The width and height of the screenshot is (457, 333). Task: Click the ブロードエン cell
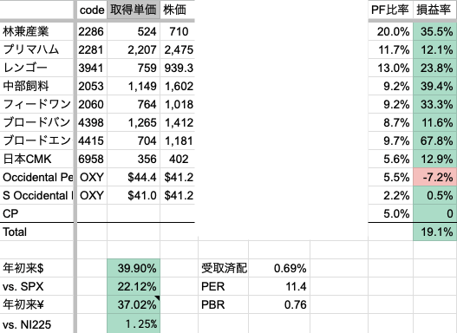[36, 140]
